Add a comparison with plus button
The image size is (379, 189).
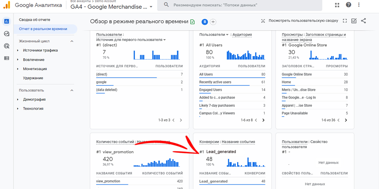(213, 22)
